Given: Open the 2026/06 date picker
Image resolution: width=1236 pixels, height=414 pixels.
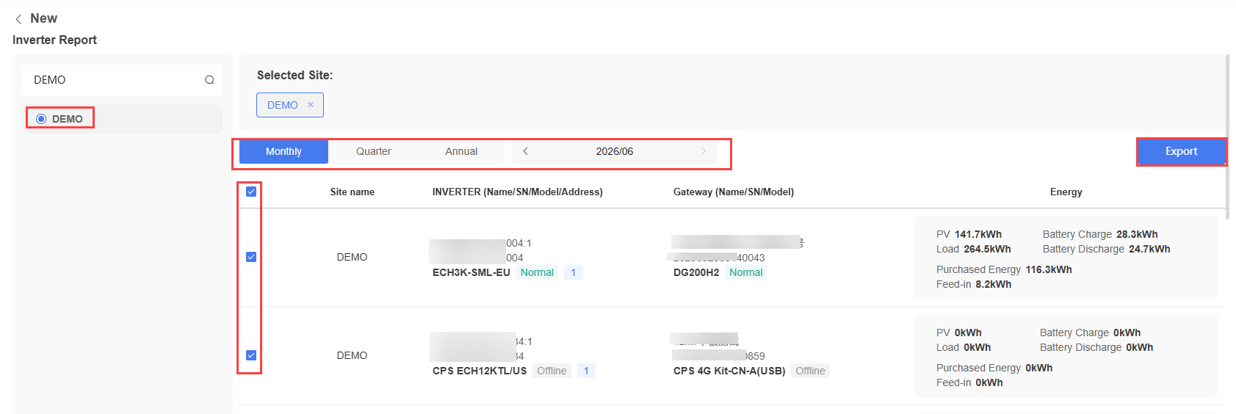Looking at the screenshot, I should 614,151.
